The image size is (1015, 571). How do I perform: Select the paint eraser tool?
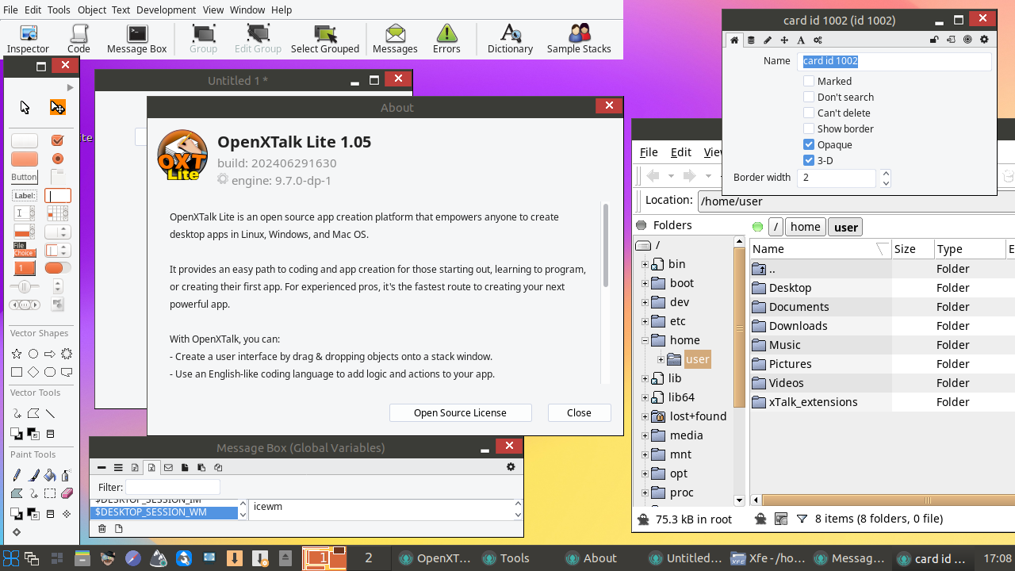point(67,493)
